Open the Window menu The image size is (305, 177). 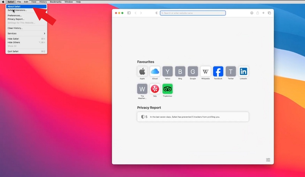click(x=69, y=2)
